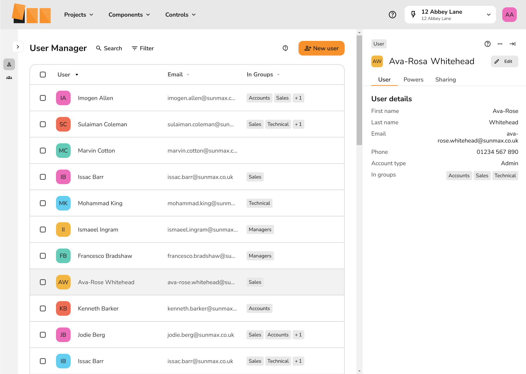Expand the 12 Abbey Lane site selector
The height and width of the screenshot is (374, 526).
click(450, 15)
